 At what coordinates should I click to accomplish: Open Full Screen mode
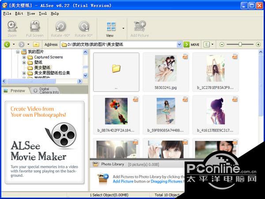point(35,26)
